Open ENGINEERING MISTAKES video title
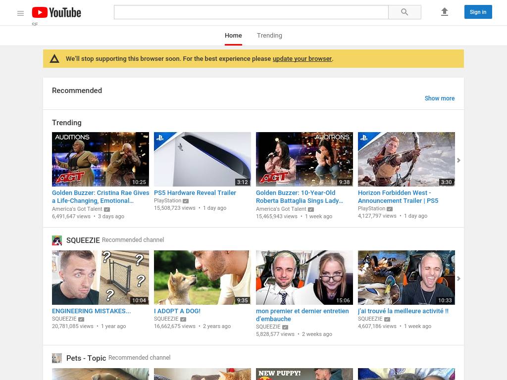Viewport: 507px width, 380px height. [91, 311]
